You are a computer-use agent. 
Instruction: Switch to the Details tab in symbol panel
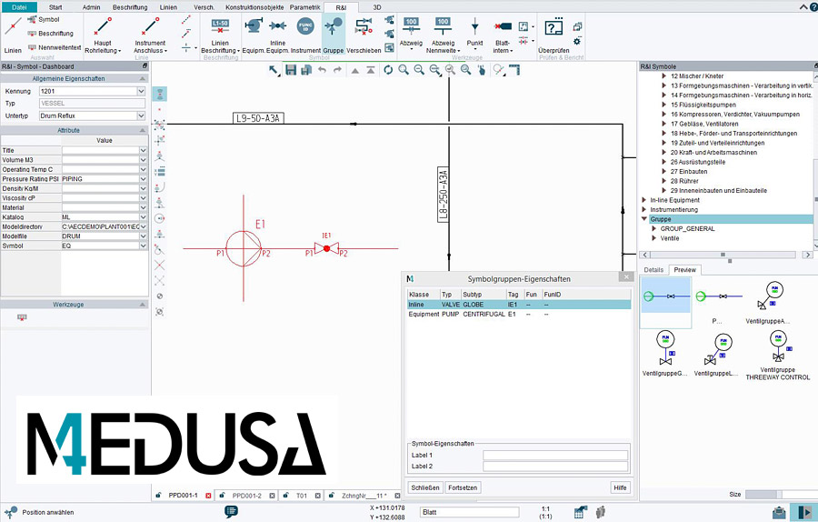click(x=653, y=270)
